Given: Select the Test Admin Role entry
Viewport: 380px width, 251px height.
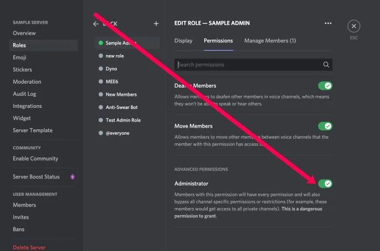Looking at the screenshot, I should pos(123,120).
